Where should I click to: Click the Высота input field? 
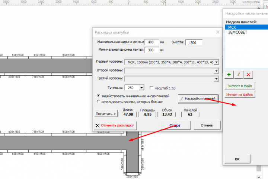tap(194, 43)
